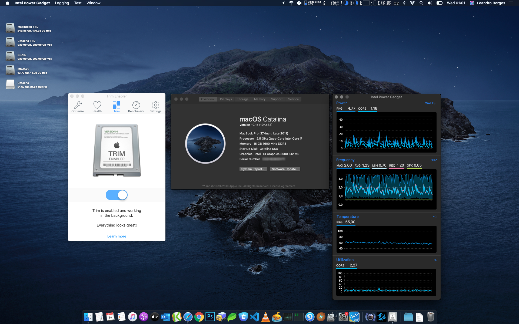519x324 pixels.
Task: Open the Trash in the Dock
Action: click(430, 317)
